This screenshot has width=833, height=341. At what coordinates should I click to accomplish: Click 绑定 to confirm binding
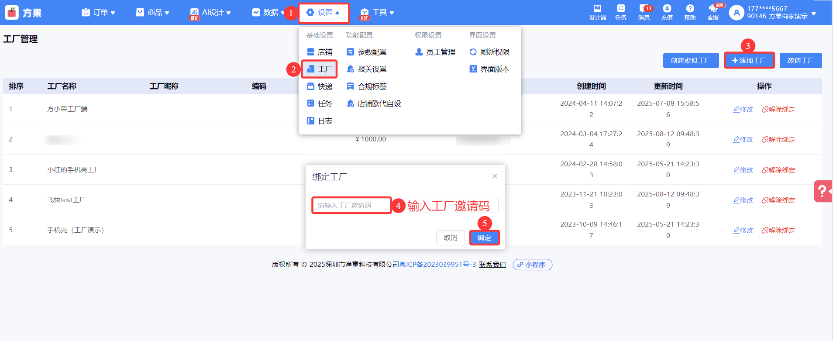[x=484, y=238]
